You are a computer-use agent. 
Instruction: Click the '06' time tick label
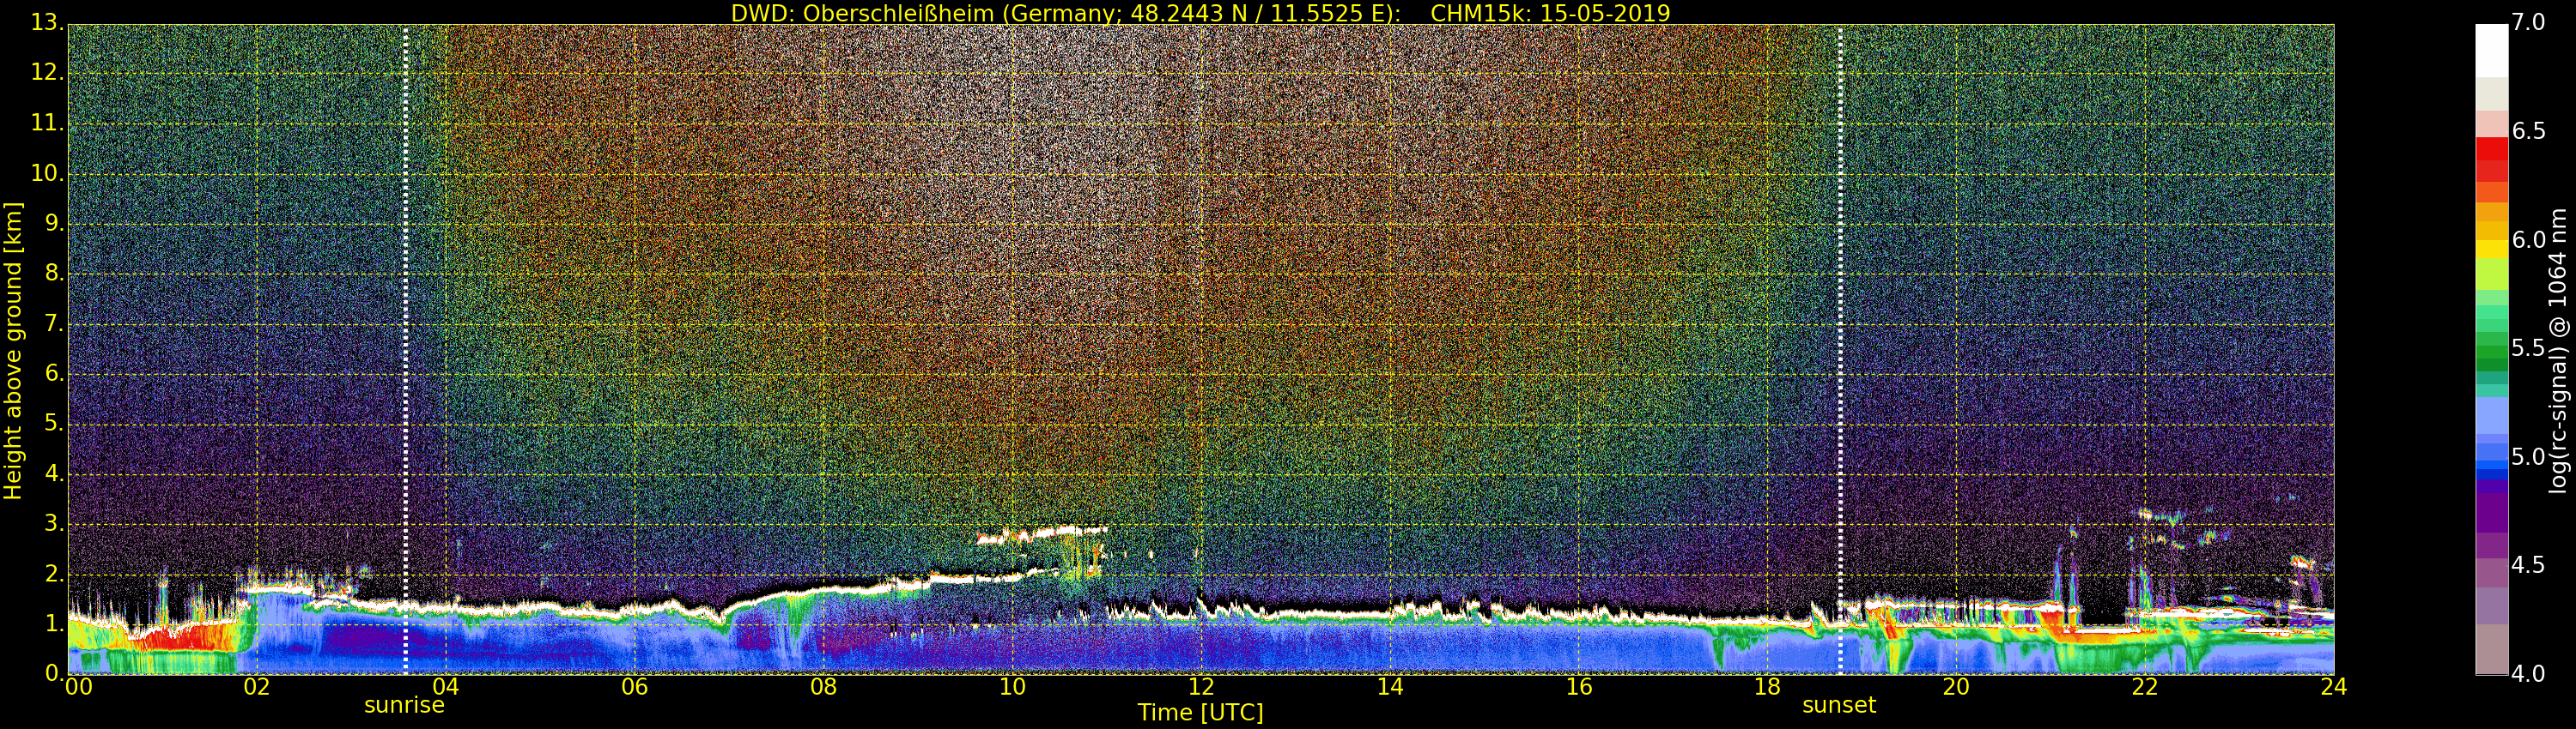coord(634,686)
